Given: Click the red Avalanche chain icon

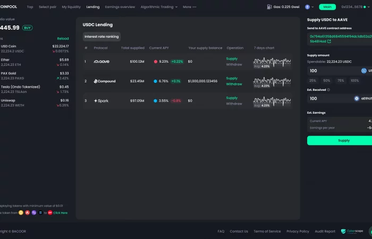Looking at the screenshot, I should 28,212.
